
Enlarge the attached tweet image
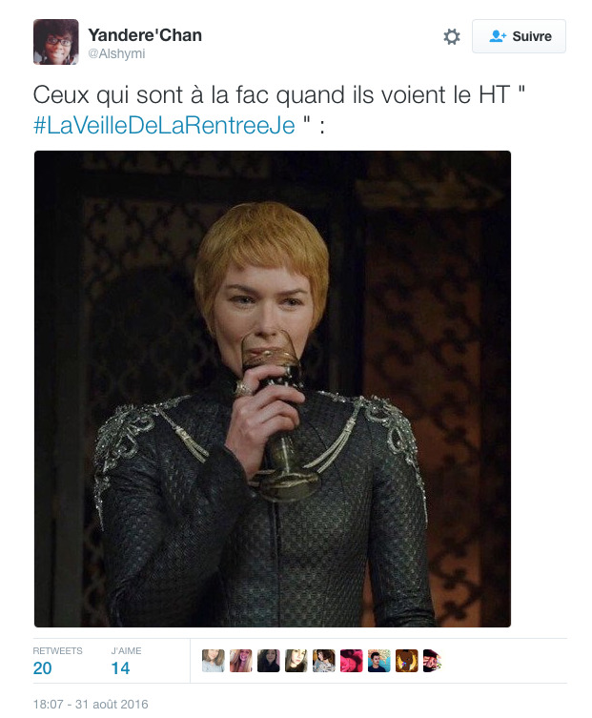273,389
